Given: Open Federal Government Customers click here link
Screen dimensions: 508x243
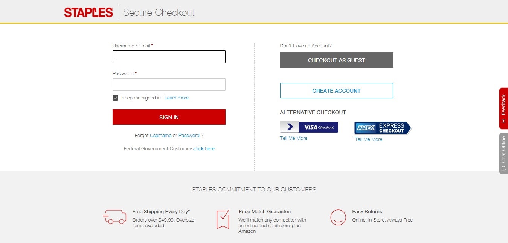Looking at the screenshot, I should coord(204,149).
